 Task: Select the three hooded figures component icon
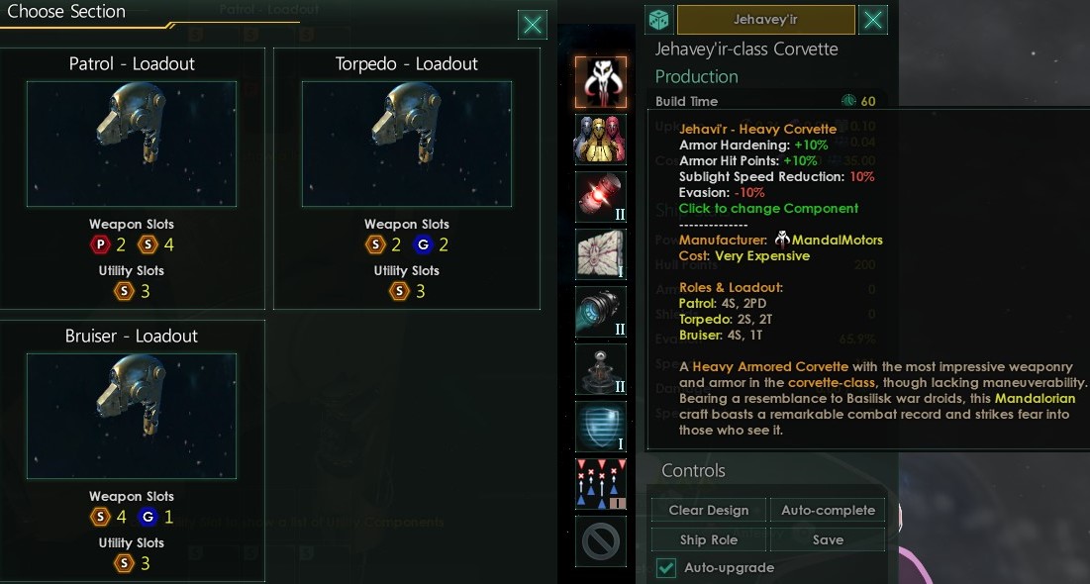[601, 140]
